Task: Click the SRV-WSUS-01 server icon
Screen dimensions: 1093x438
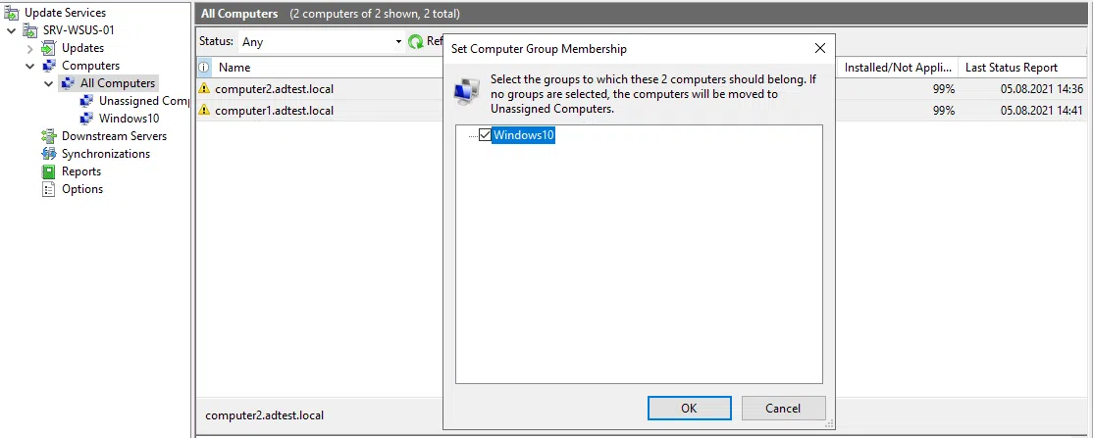Action: click(x=30, y=30)
